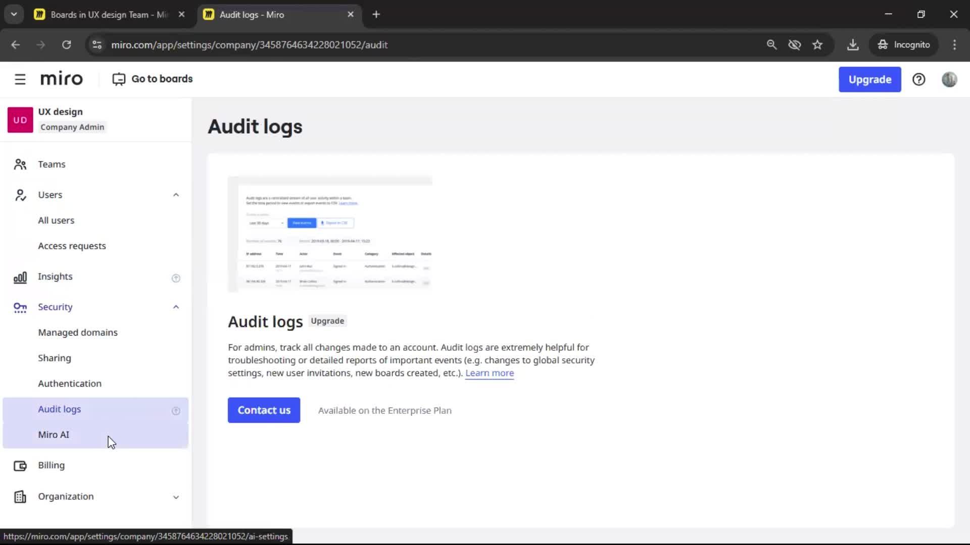This screenshot has height=545, width=970.
Task: Bookmark this page with the star icon
Action: coord(817,45)
